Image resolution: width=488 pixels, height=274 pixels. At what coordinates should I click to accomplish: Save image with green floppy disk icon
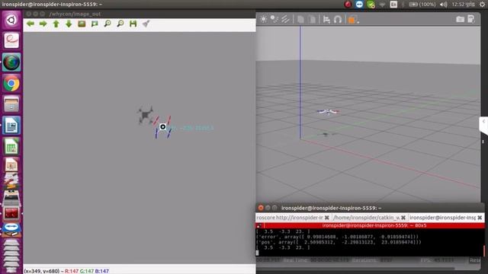(133, 24)
